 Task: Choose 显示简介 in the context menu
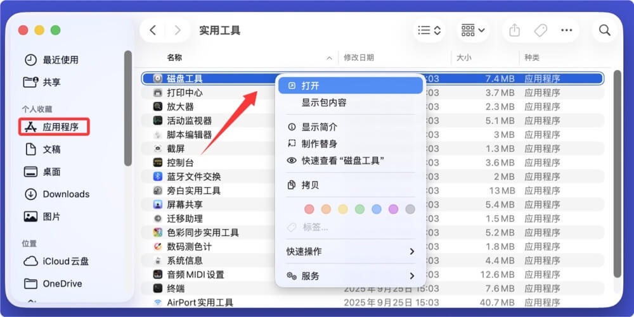(351, 127)
